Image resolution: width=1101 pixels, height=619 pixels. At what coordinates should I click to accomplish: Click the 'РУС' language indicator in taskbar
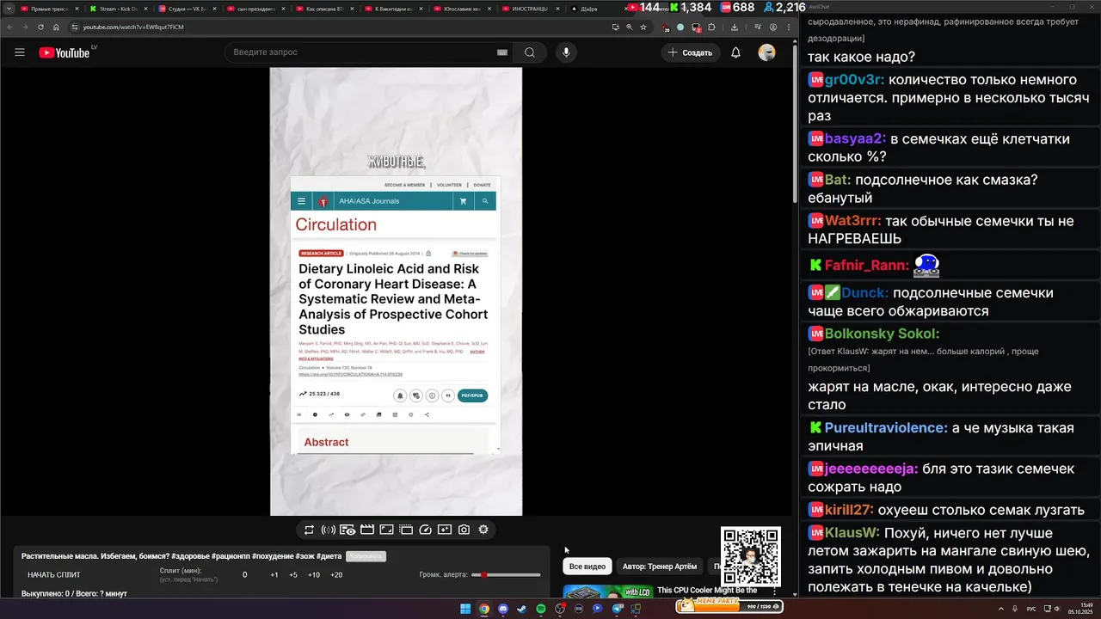(1031, 609)
